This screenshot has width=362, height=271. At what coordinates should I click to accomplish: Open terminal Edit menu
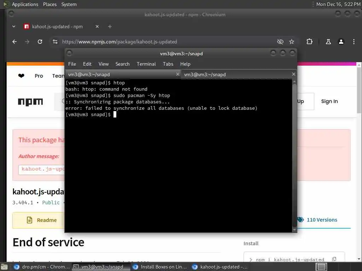pos(87,64)
